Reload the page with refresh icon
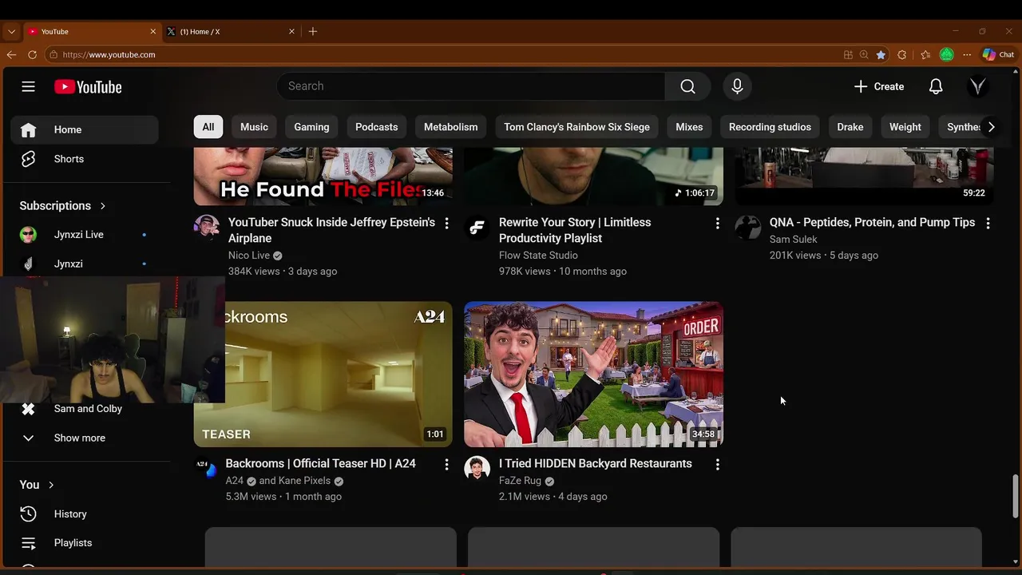This screenshot has height=575, width=1022. 32,54
